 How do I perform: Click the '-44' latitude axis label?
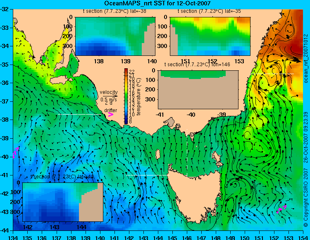[x=5, y=230]
